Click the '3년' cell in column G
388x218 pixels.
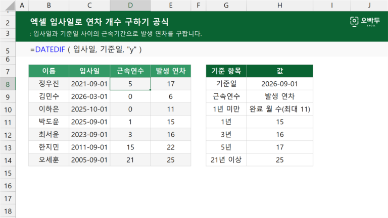[226, 134]
